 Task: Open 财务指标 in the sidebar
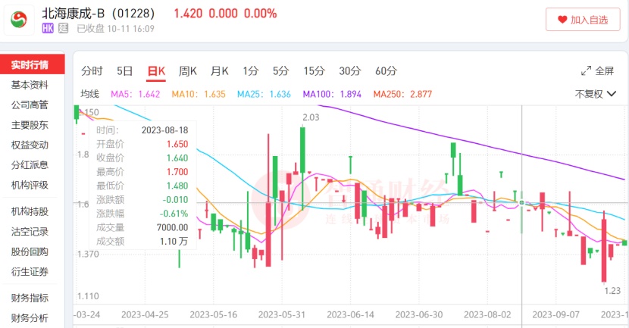click(x=30, y=298)
